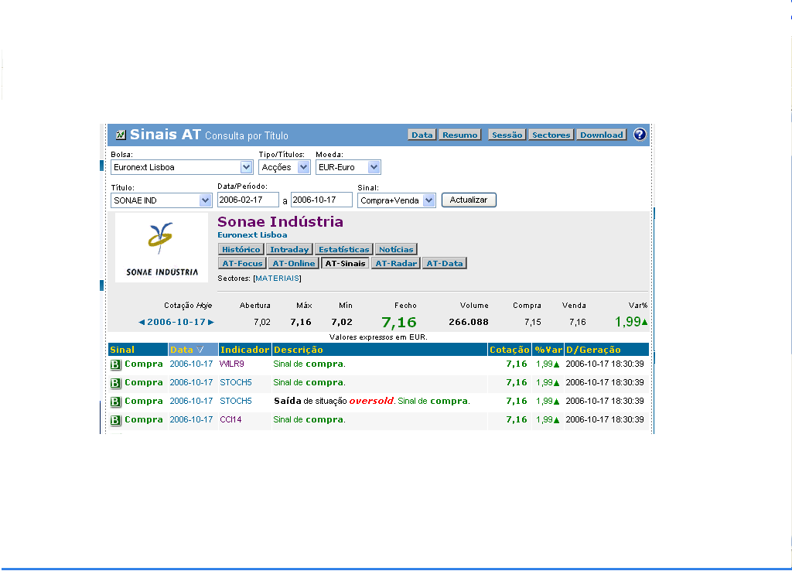Expand the Sinal dropdown showing Compra+Venda
792x571 pixels.
[397, 200]
